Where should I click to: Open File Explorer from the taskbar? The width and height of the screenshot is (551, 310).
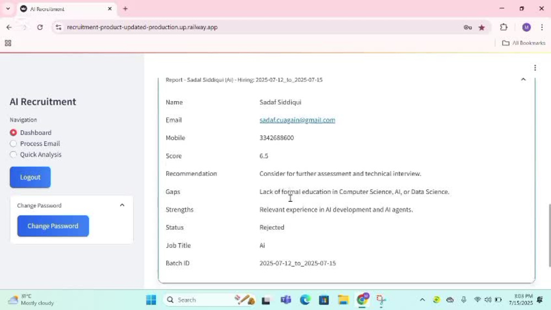pyautogui.click(x=343, y=300)
